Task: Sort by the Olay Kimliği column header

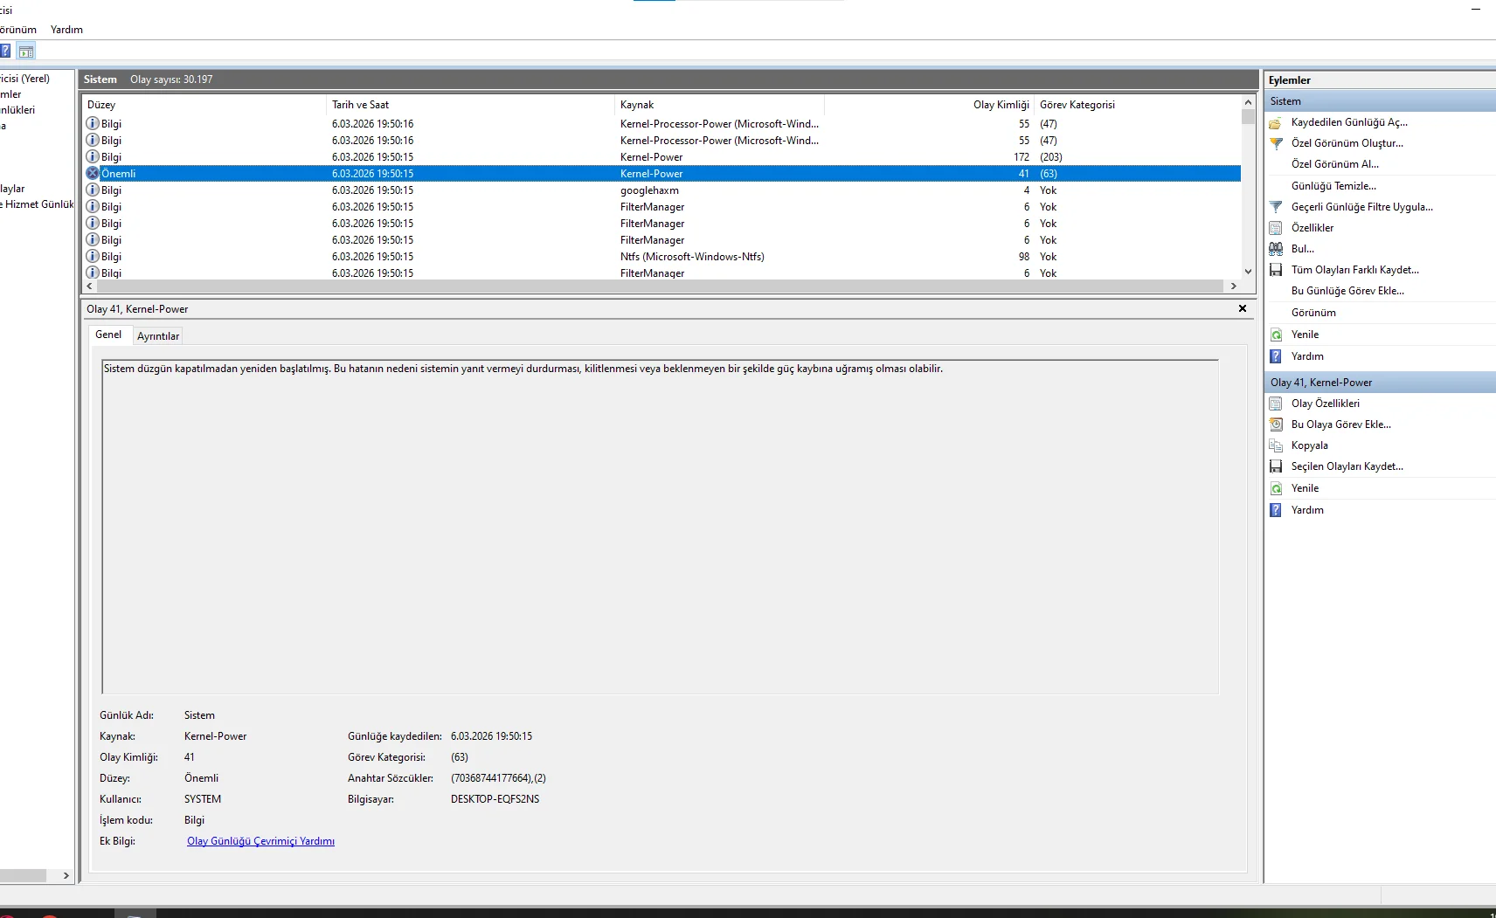Action: pos(930,105)
